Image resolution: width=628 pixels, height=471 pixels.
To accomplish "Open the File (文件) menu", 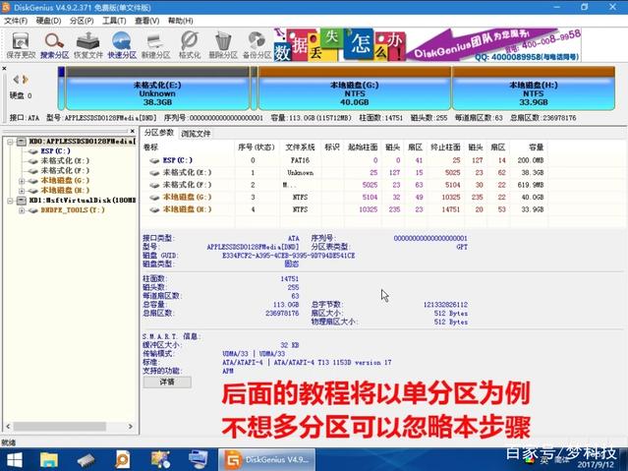I will 16,21.
